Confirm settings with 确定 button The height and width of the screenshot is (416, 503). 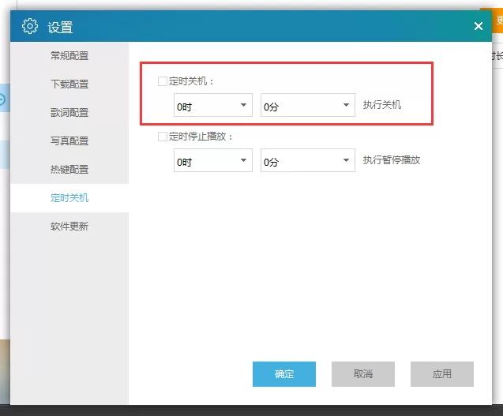(x=284, y=374)
